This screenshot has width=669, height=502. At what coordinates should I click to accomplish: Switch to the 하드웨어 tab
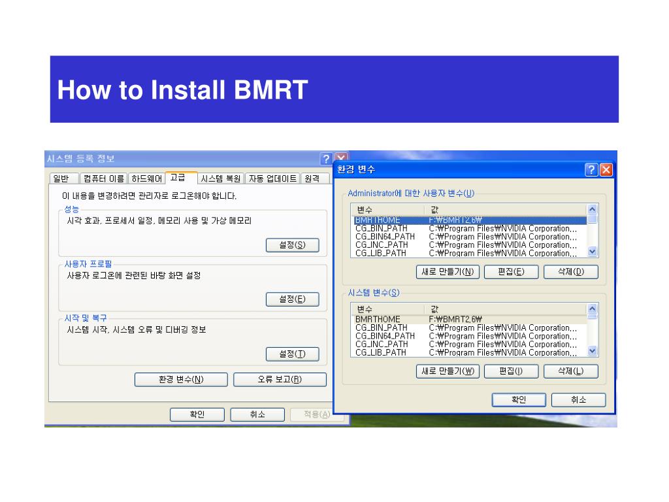(146, 178)
